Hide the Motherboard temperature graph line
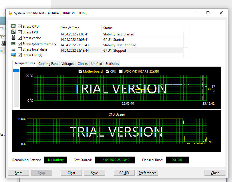232x182 pixels. (80, 71)
